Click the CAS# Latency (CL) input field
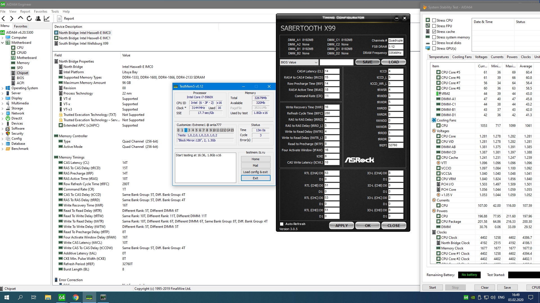Image resolution: width=540 pixels, height=303 pixels. 332,71
